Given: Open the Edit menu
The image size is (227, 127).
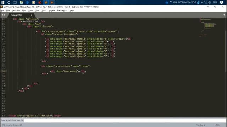Looking at the screenshot, I should tap(8, 10).
